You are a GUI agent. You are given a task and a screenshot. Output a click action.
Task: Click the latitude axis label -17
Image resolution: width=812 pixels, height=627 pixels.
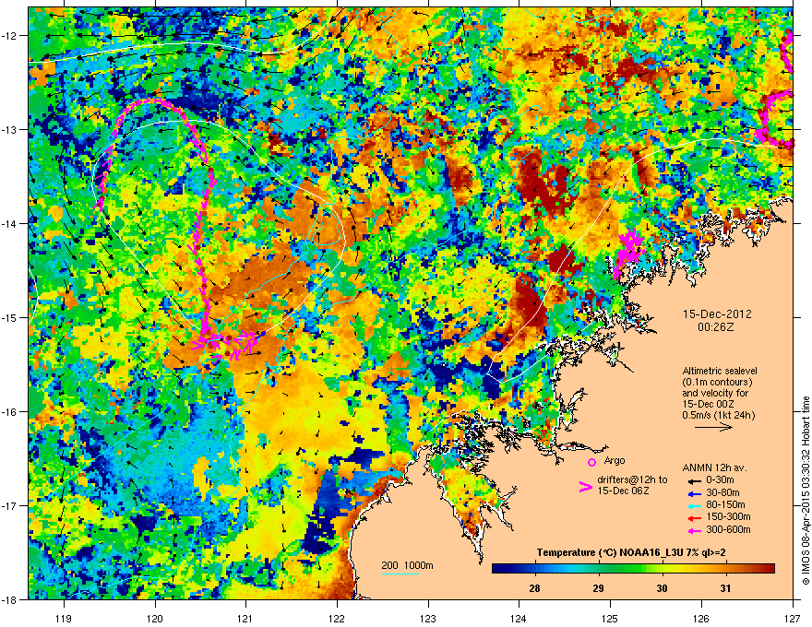point(10,505)
